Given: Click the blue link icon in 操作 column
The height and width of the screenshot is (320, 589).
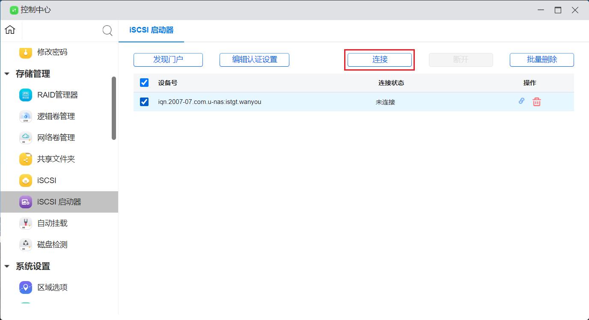Looking at the screenshot, I should click(x=521, y=101).
